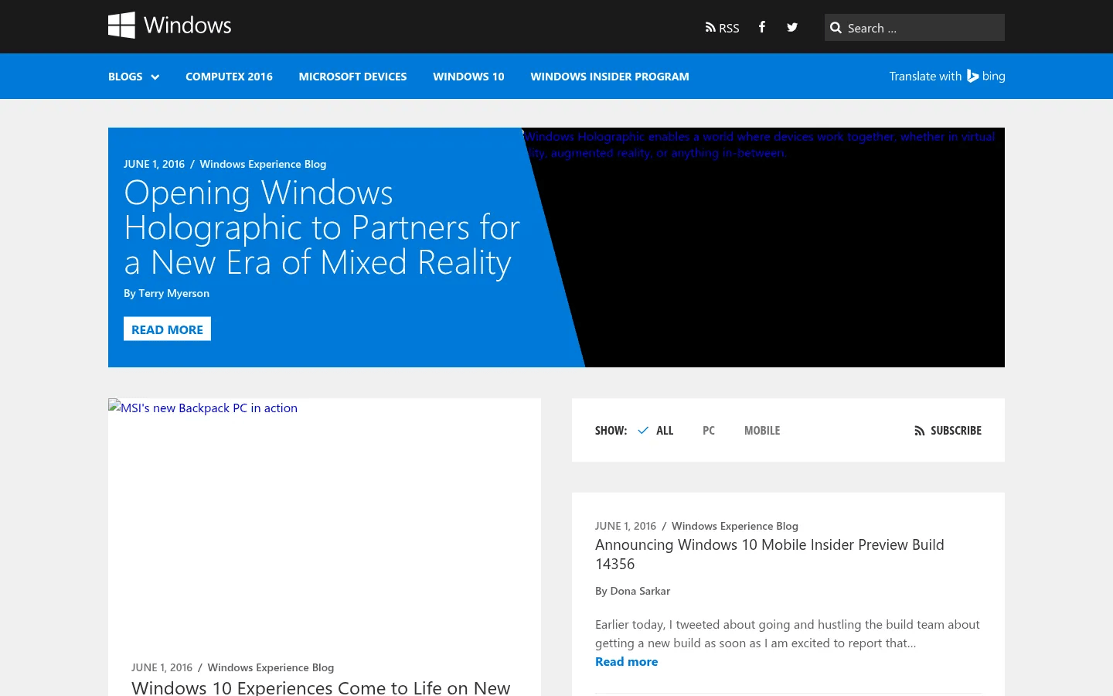Open the MSI Backpack PC image
Image resolution: width=1113 pixels, height=696 pixels.
click(x=325, y=522)
